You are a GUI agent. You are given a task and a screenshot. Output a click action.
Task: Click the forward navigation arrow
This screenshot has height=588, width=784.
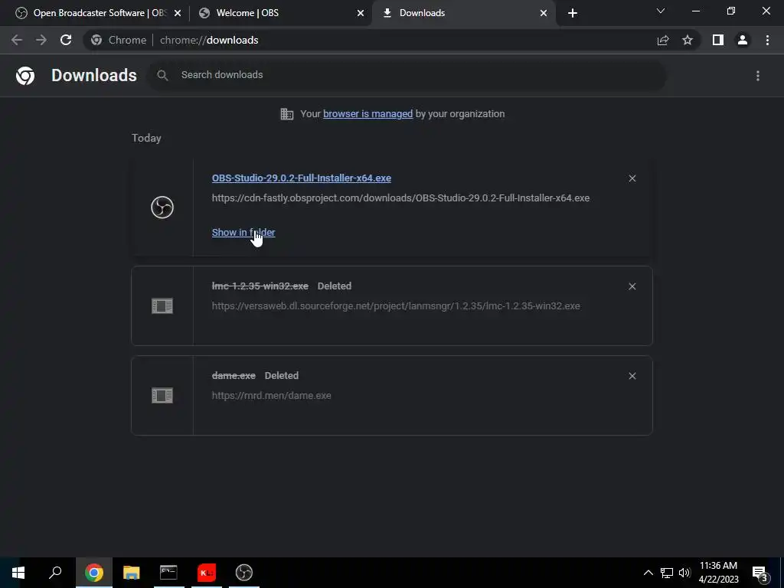click(41, 40)
